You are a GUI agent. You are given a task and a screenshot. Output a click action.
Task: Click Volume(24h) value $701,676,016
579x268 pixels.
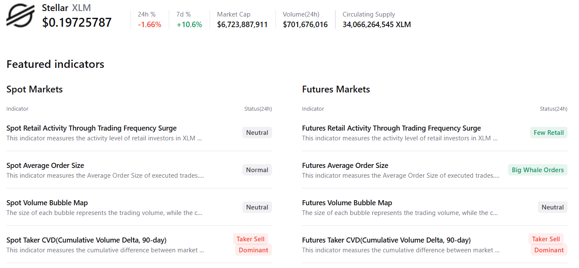(x=305, y=25)
